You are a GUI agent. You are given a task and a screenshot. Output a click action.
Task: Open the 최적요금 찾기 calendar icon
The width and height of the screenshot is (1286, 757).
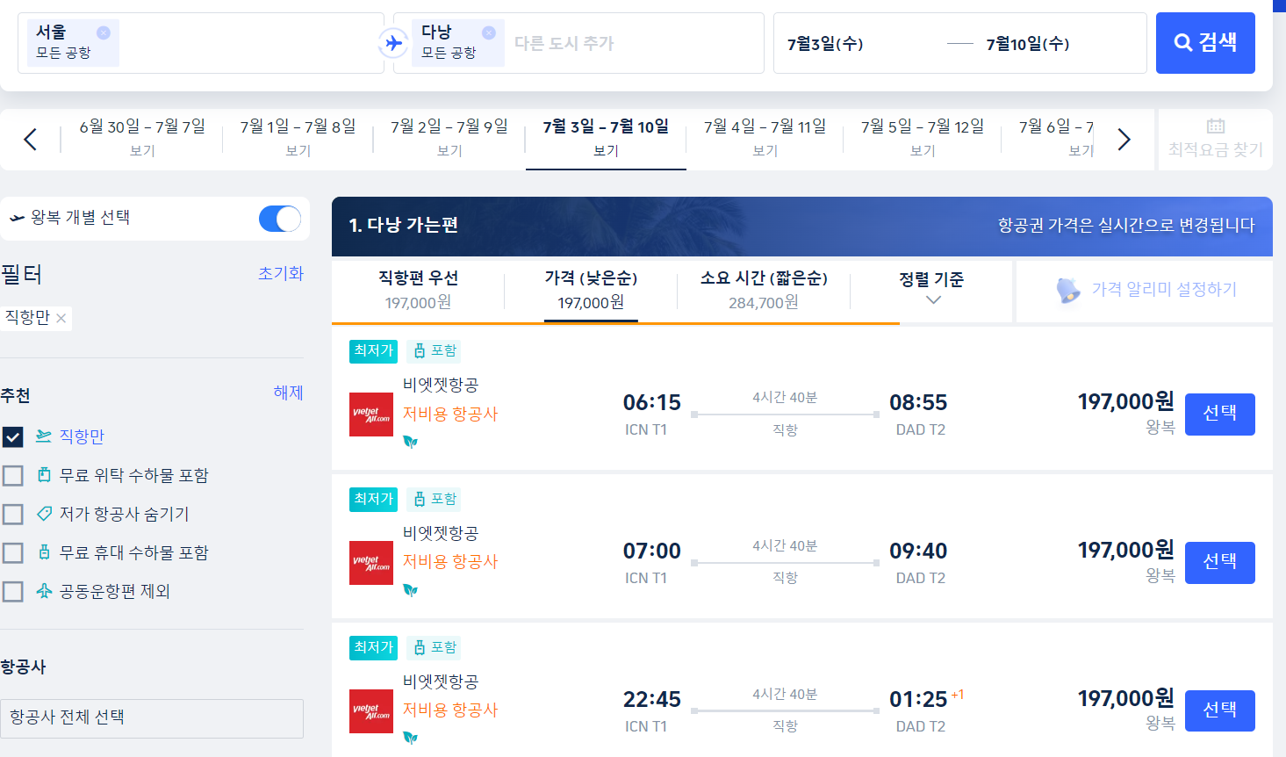(x=1216, y=126)
